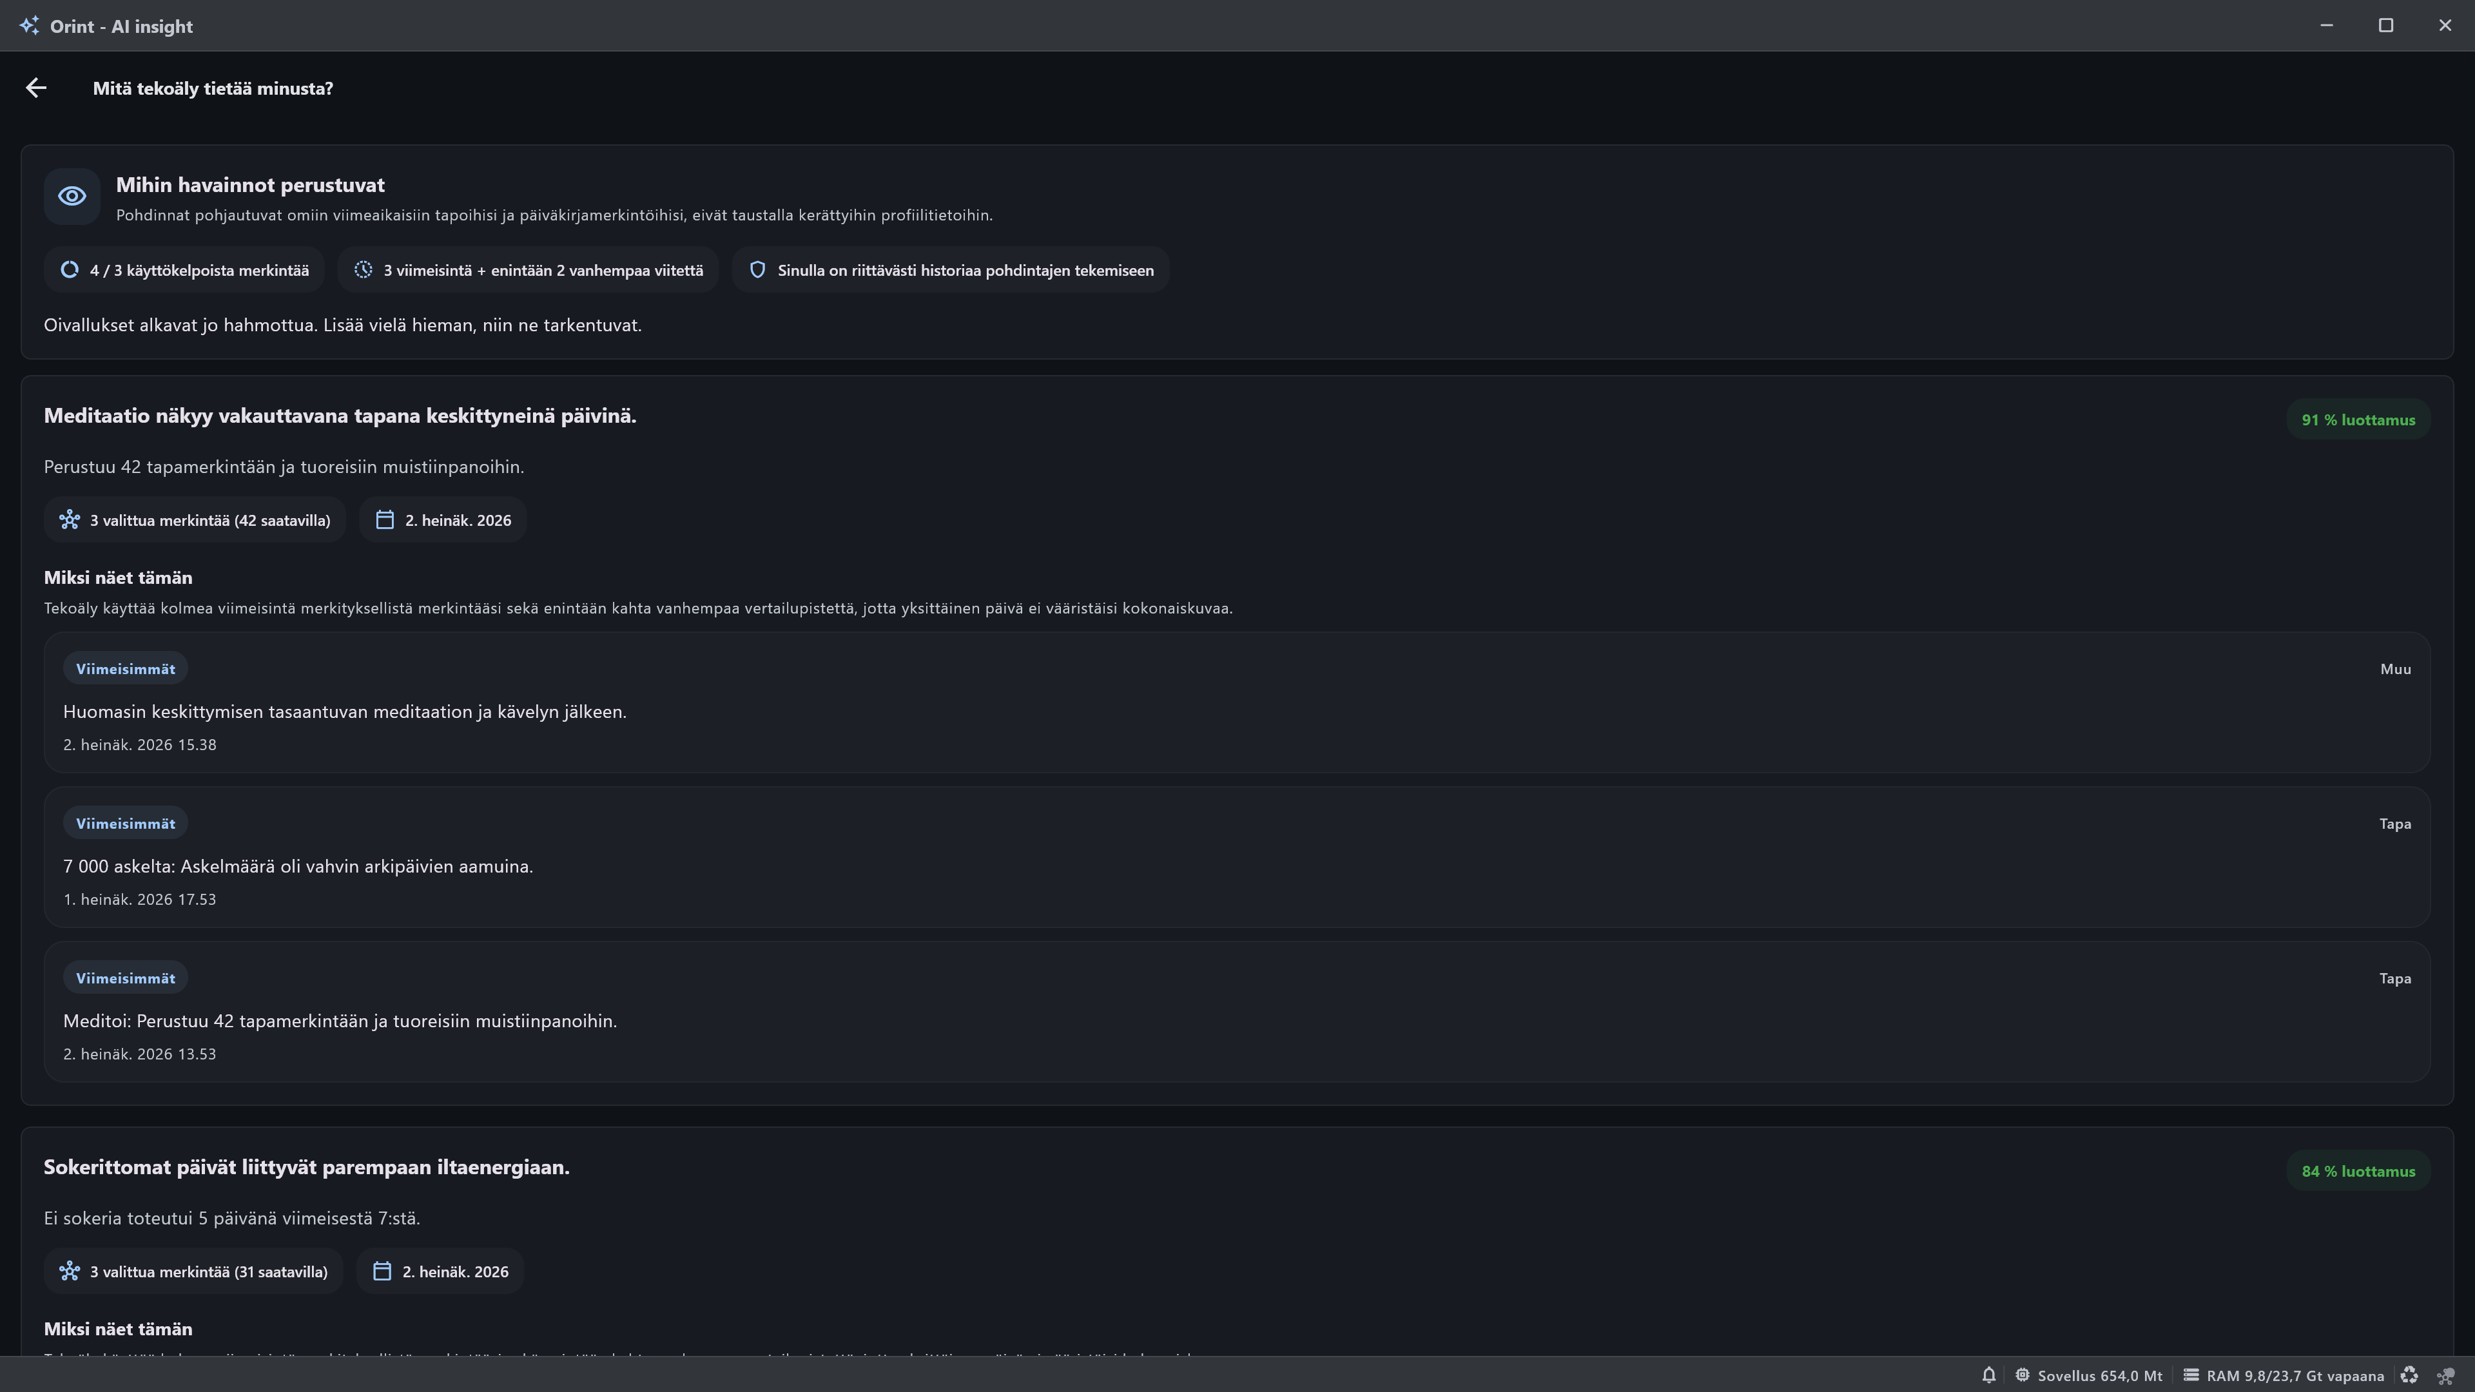The image size is (2475, 1392).
Task: Click the Orint sparkle app icon
Action: (29, 26)
